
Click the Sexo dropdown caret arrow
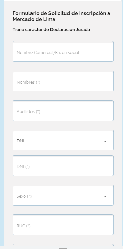105,196
